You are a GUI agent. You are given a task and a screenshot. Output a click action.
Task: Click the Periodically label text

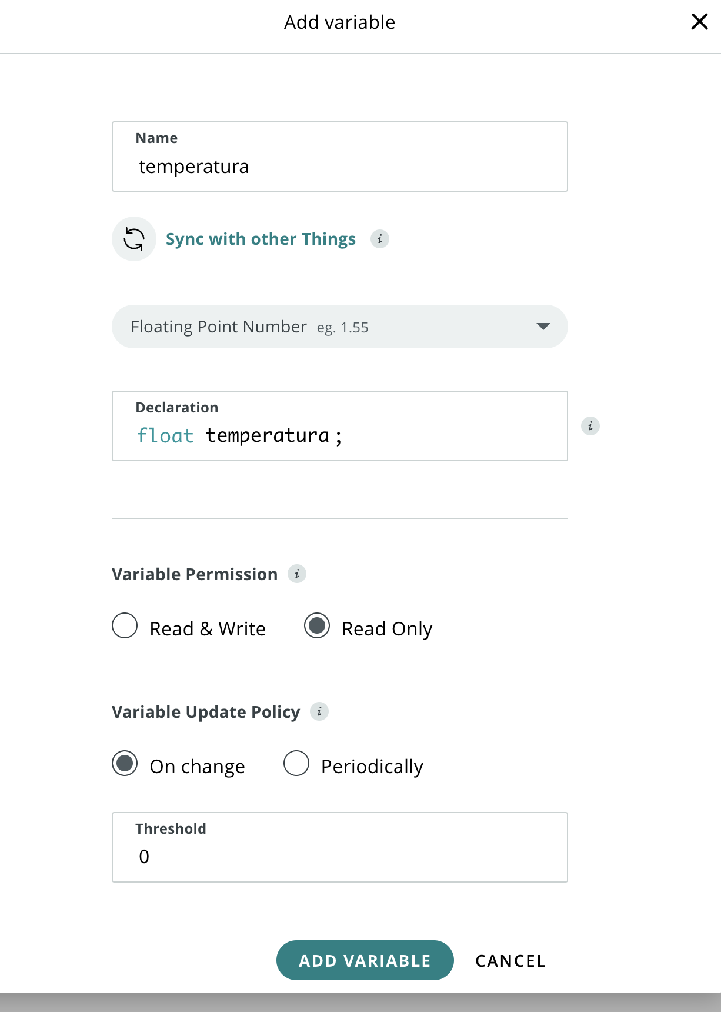coord(372,767)
